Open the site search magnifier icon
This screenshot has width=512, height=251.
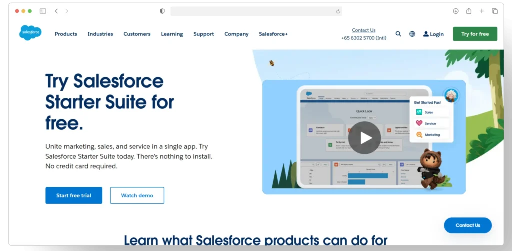398,34
